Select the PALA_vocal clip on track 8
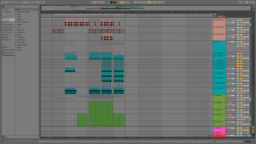256x144 pixels. pyautogui.click(x=107, y=37)
